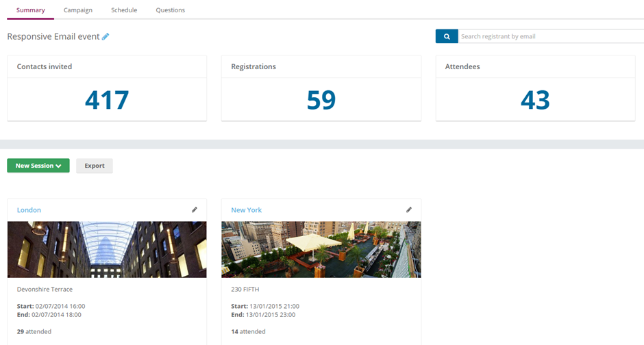Click the Registrations heading
The image size is (644, 345).
tap(253, 66)
